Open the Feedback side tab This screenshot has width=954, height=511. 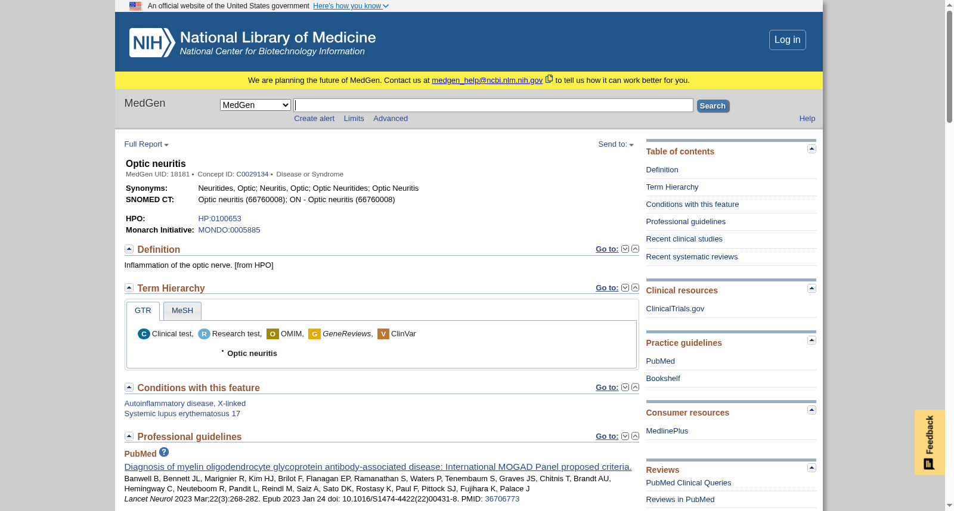pos(929,442)
